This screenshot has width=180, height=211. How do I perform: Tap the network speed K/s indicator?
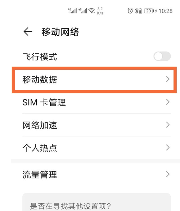point(100,11)
